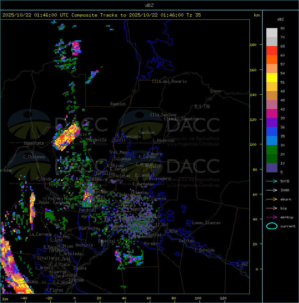Screen dimensions: 299x303
Task: Click the 'Manzano' place label
Action: pos(30,281)
